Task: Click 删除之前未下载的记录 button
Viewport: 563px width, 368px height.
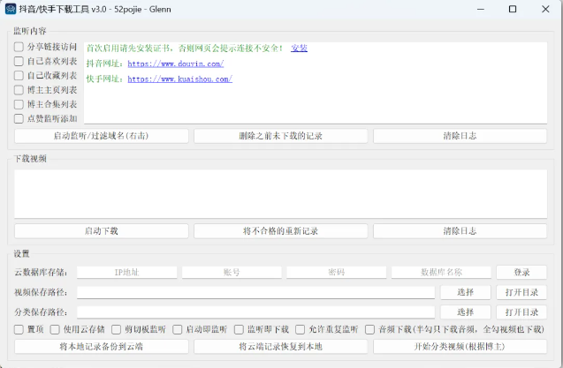Action: (x=280, y=136)
